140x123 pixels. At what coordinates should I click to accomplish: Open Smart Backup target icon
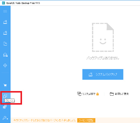(5, 65)
